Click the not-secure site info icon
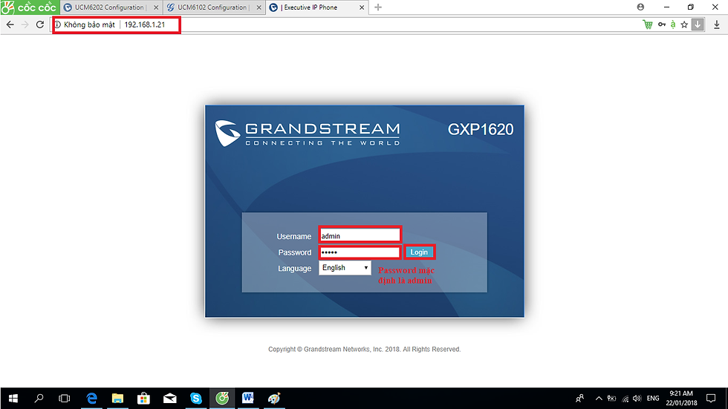This screenshot has height=409, width=728. coord(58,24)
